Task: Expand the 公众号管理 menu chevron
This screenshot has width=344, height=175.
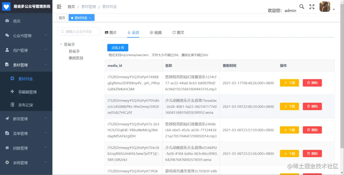Action: click(x=46, y=35)
